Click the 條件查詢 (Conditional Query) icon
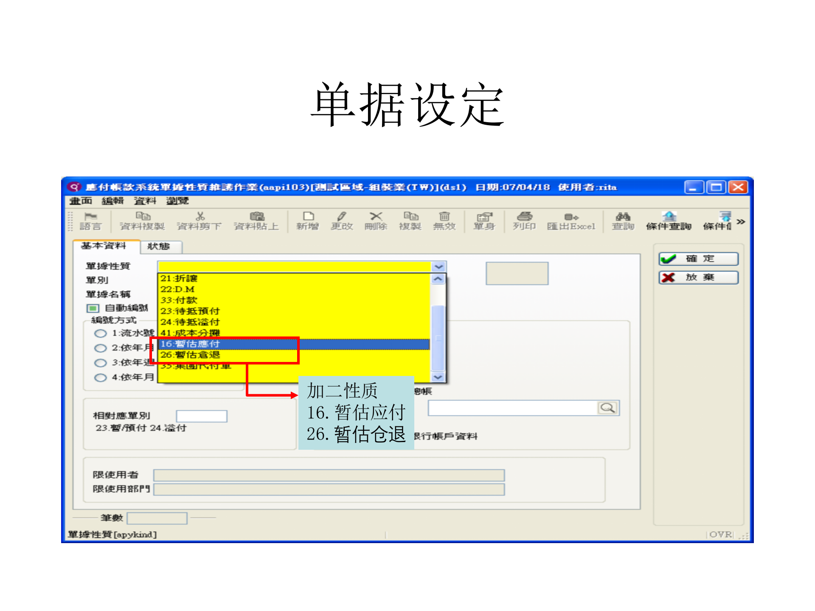Image resolution: width=815 pixels, height=611 pixels. point(670,221)
